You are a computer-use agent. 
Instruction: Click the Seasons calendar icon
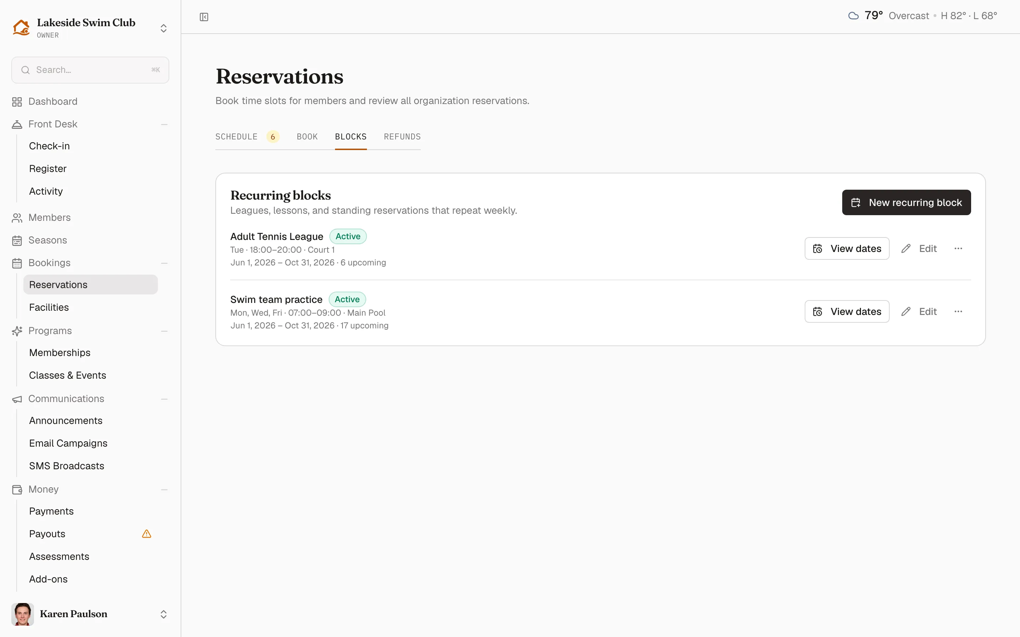pos(17,241)
